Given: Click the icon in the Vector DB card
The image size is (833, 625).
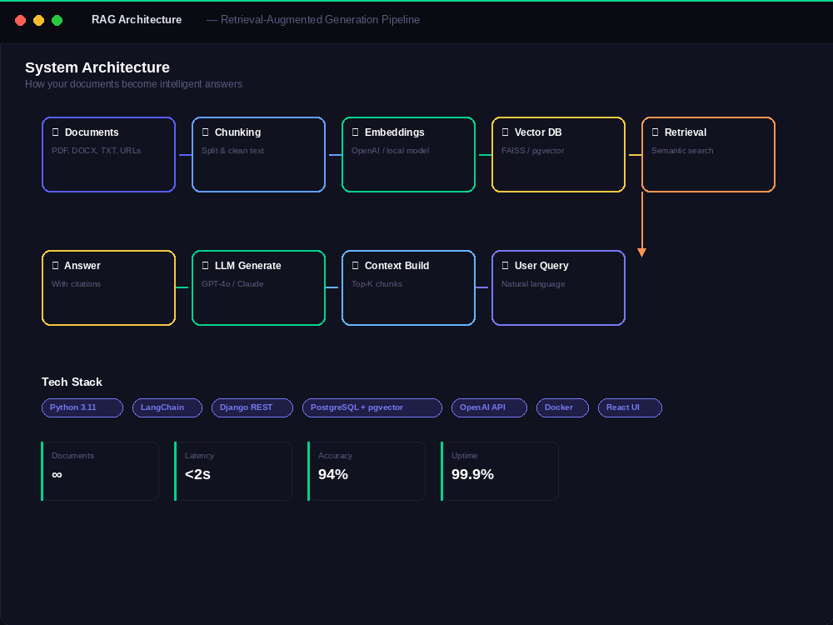Looking at the screenshot, I should (505, 132).
